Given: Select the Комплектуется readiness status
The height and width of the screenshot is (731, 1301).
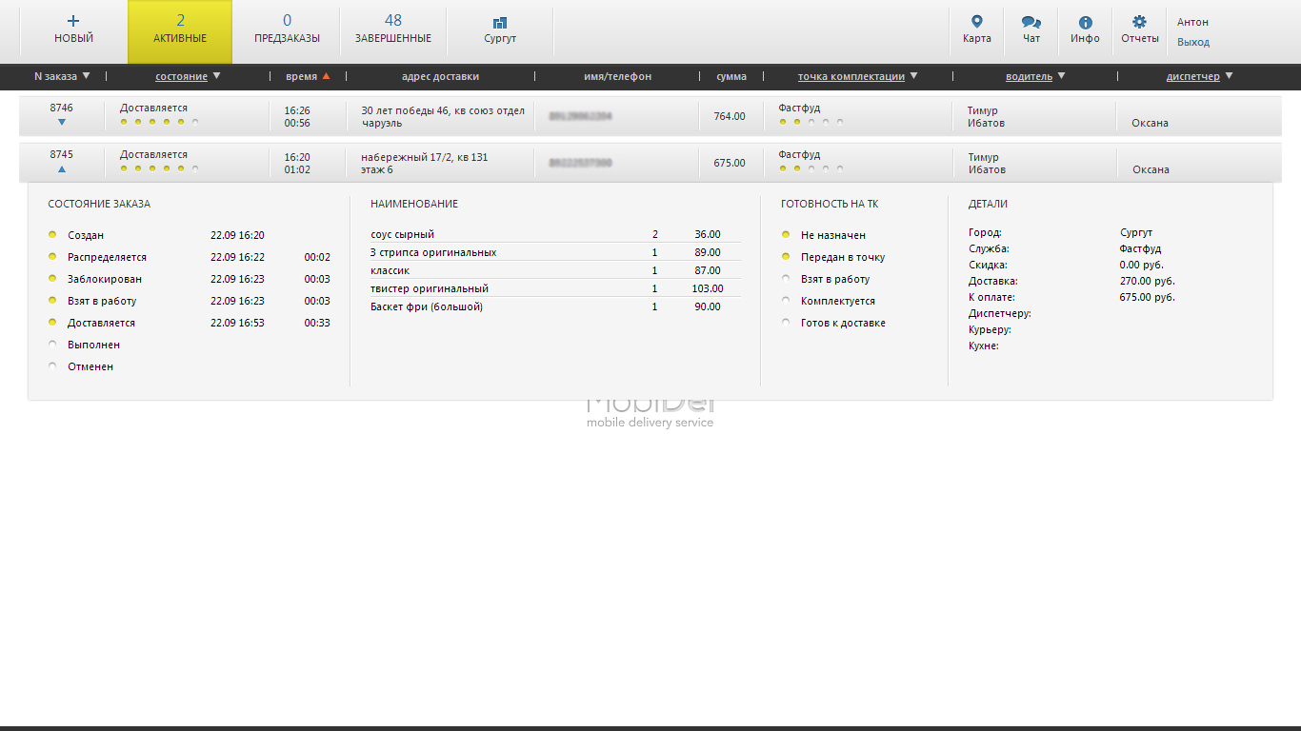Looking at the screenshot, I should pos(786,300).
